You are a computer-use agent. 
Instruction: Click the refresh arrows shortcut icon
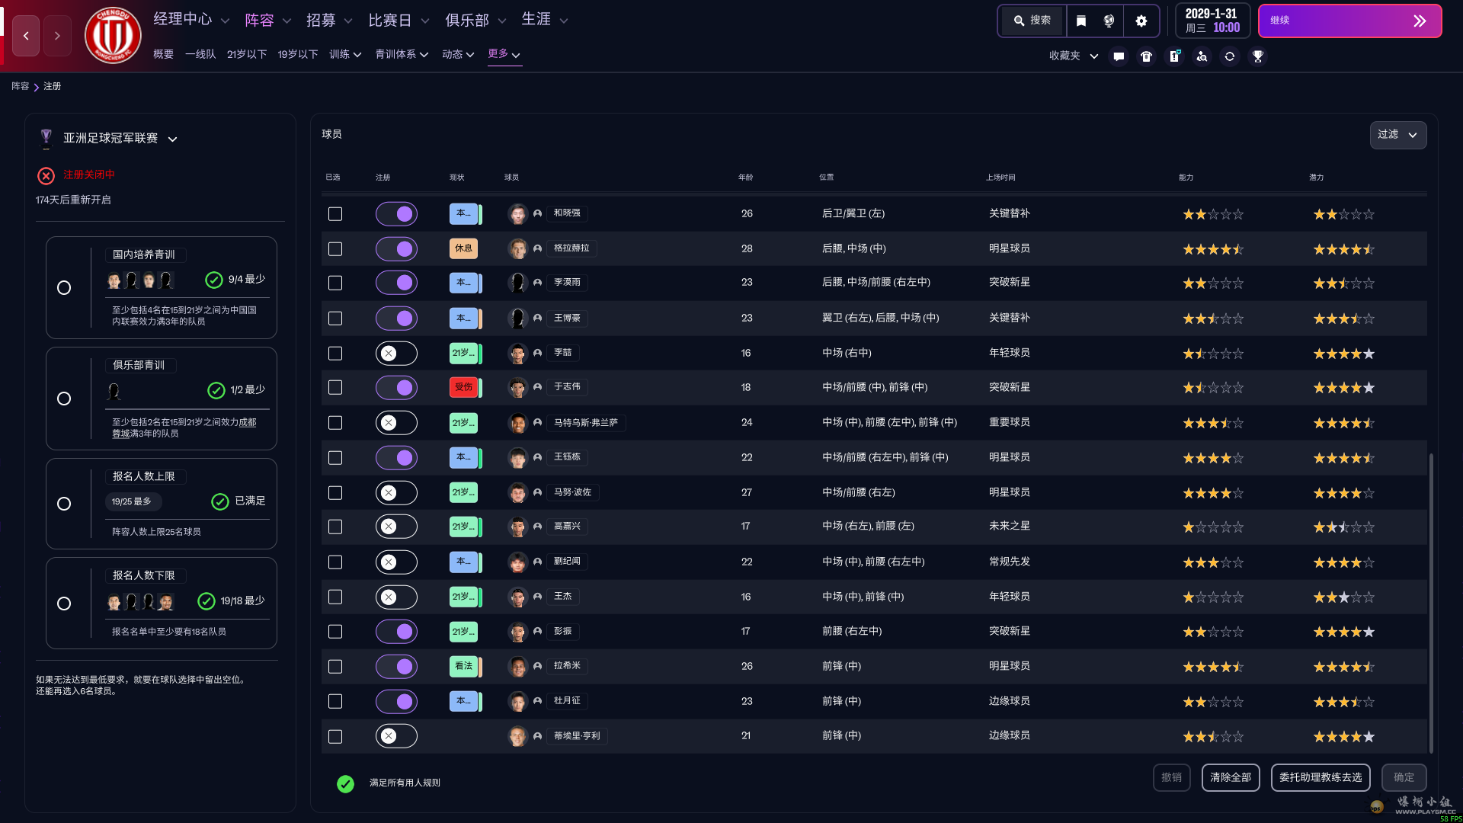point(1230,56)
